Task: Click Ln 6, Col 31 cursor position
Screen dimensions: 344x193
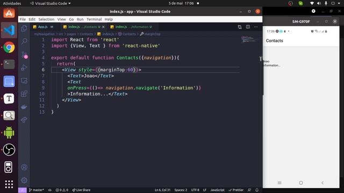Action: pos(162,190)
